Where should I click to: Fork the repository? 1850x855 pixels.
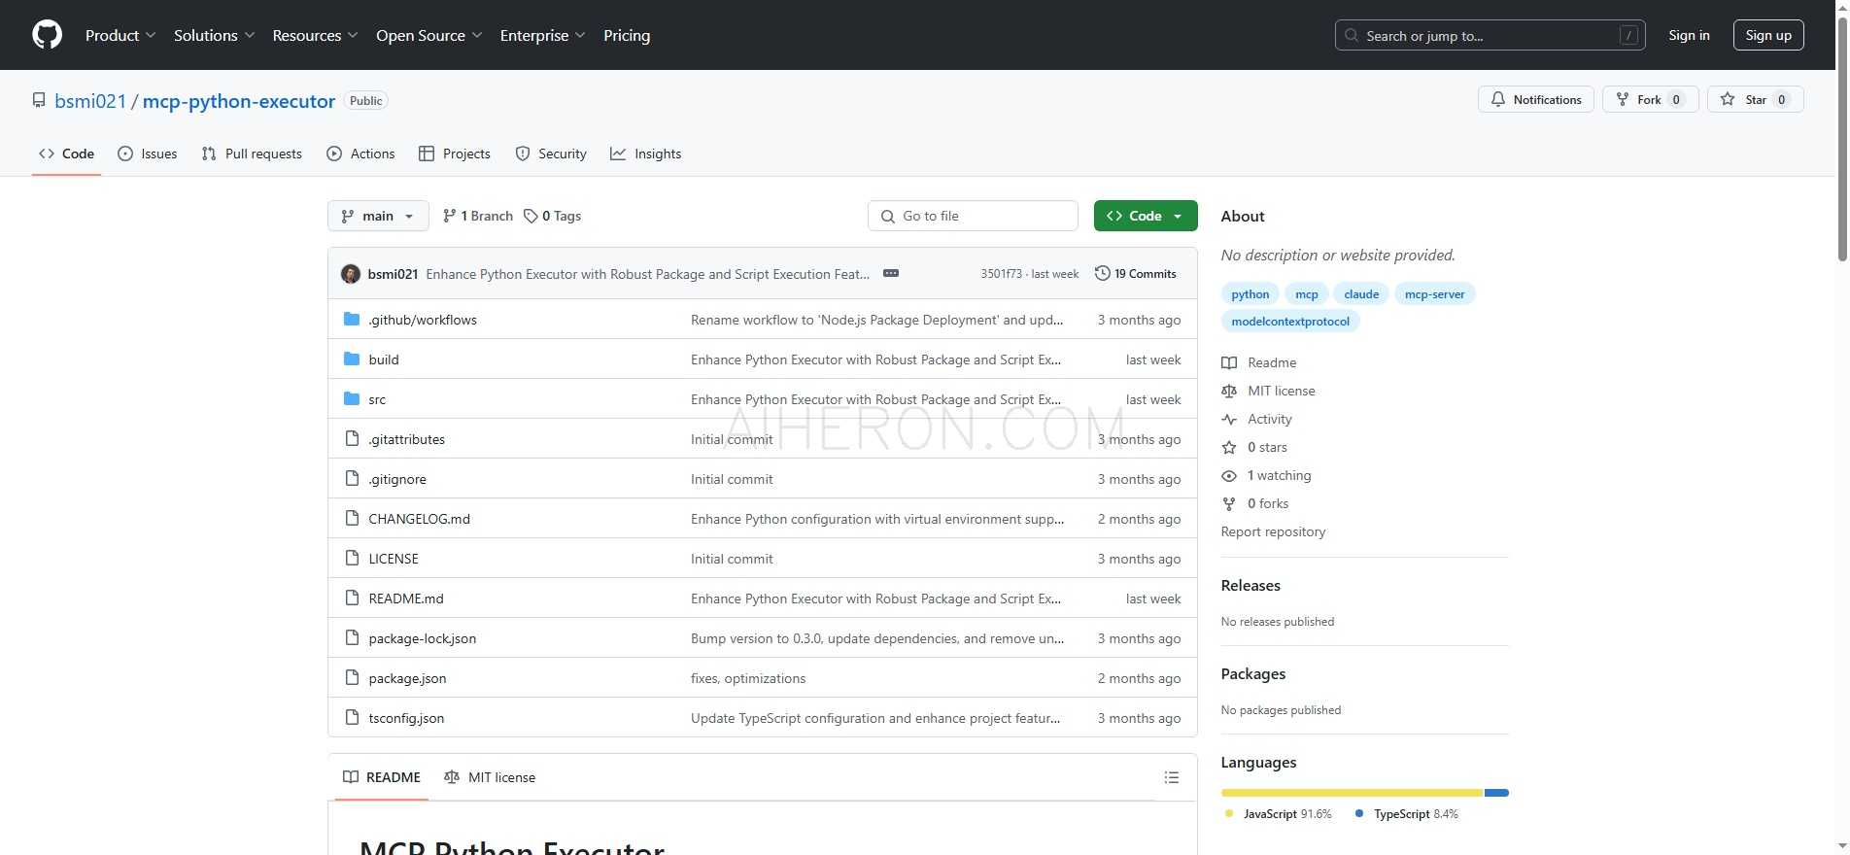click(x=1650, y=99)
